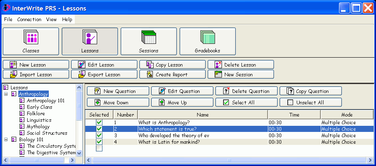Click the Copy Question icon

click(x=290, y=91)
